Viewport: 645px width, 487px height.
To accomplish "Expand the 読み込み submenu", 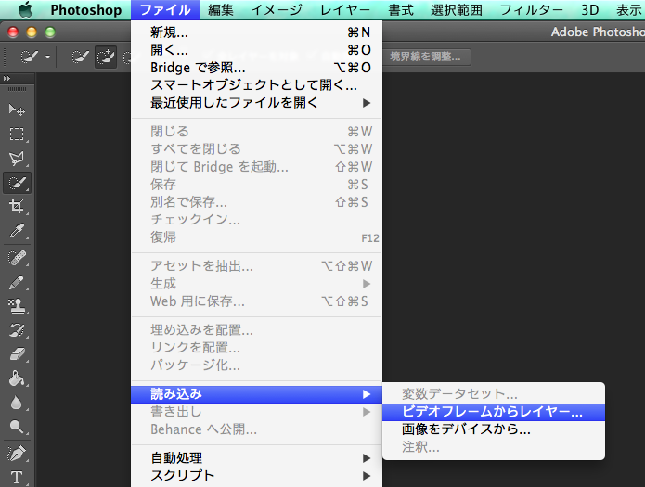I will coord(257,394).
